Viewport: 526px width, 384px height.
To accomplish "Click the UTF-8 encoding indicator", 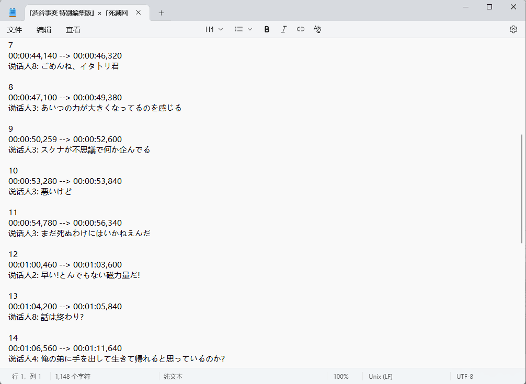I will pyautogui.click(x=464, y=376).
